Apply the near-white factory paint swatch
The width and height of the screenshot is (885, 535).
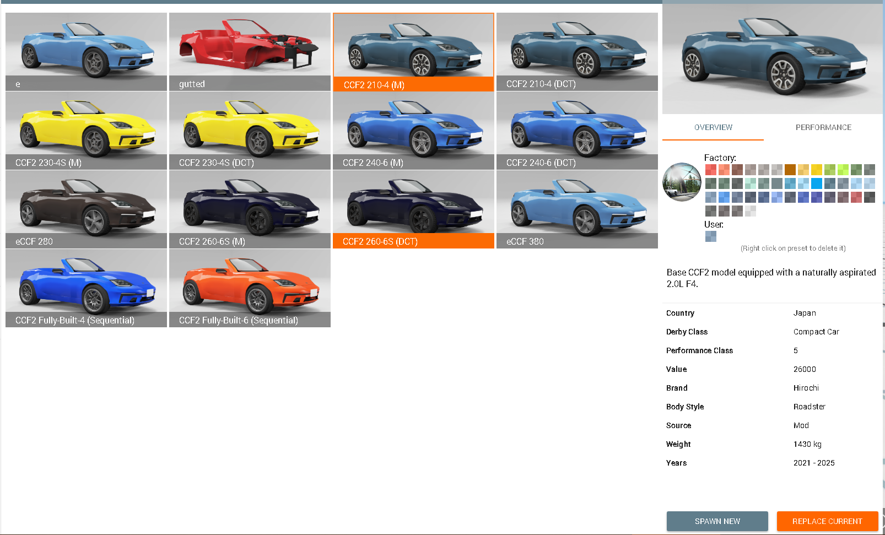point(751,211)
